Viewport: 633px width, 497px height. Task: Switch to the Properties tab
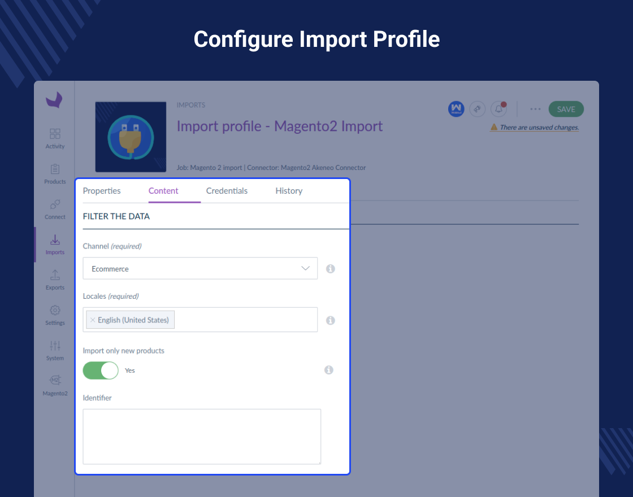click(102, 191)
